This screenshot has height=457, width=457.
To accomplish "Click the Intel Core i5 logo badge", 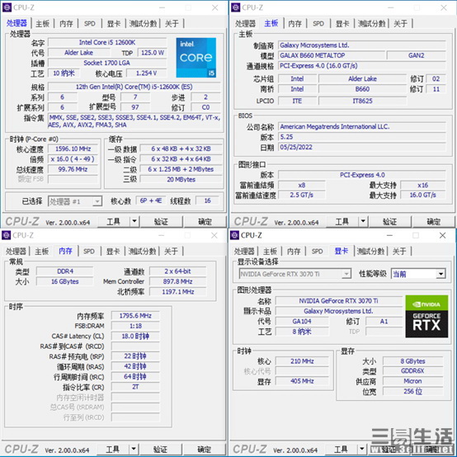I will [196, 58].
